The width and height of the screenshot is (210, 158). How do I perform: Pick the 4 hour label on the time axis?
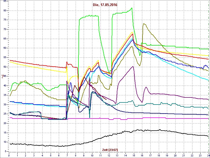click(x=42, y=155)
